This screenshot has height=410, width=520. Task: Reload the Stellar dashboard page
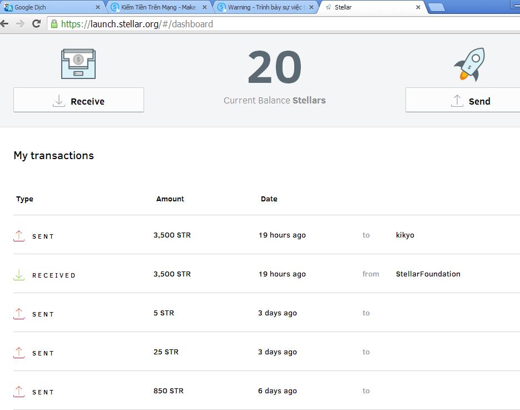pyautogui.click(x=37, y=23)
